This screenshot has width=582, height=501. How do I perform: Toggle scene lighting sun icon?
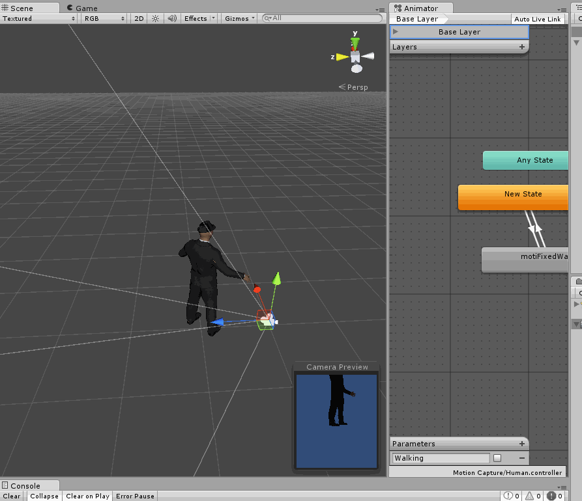click(x=156, y=18)
